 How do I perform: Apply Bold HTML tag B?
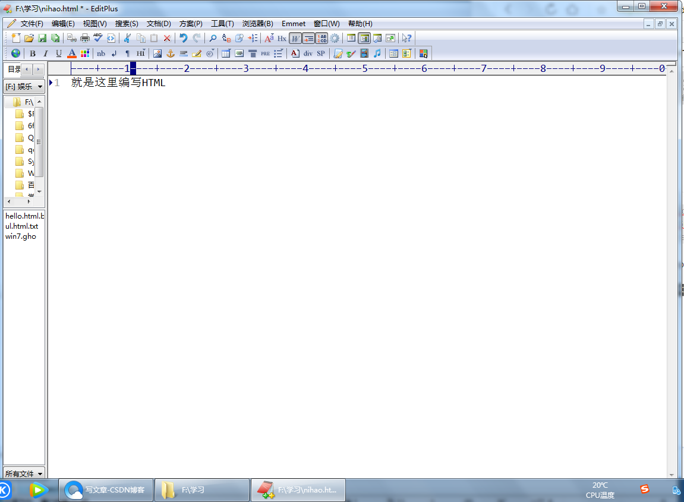pos(32,53)
